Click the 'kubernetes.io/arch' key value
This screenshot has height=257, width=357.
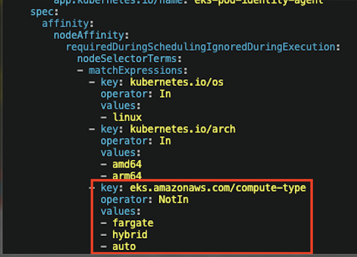click(182, 129)
